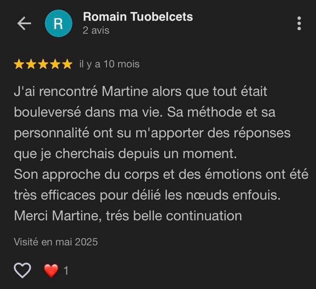
Task: Go back using the left arrow
Action: click(24, 24)
